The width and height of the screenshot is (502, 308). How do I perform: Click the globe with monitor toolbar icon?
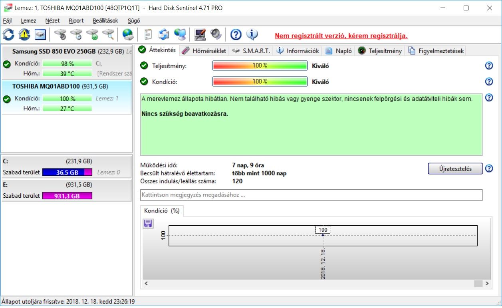pos(180,35)
